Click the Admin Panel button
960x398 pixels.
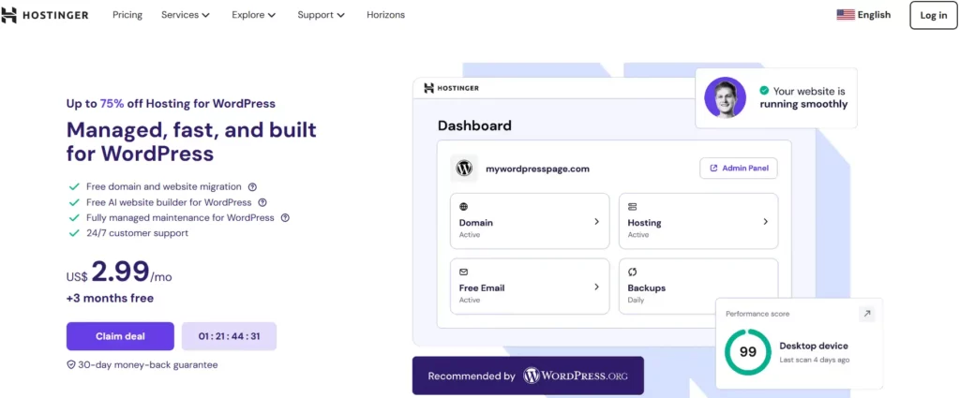click(739, 169)
